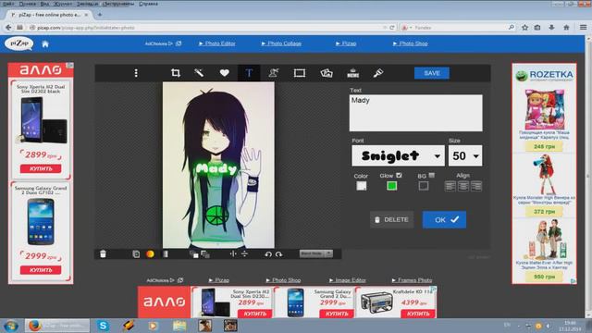Expand the three-dot more options menu

pos(136,73)
